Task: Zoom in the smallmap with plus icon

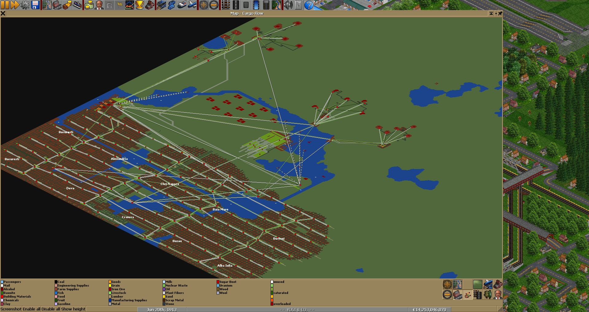Action: [x=447, y=284]
